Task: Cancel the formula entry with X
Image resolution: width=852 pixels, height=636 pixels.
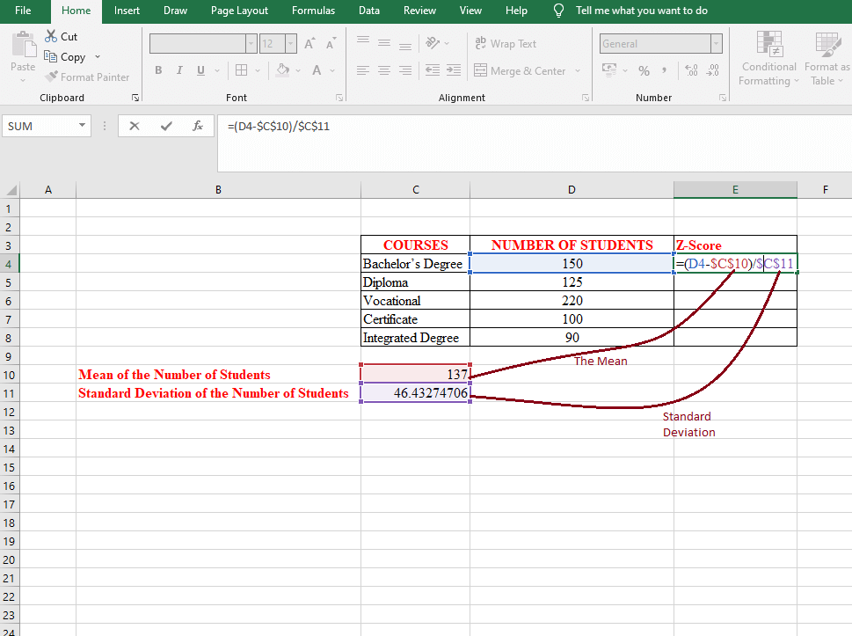Action: 135,126
